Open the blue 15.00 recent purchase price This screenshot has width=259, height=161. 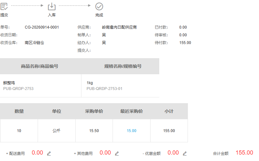(x=132, y=131)
